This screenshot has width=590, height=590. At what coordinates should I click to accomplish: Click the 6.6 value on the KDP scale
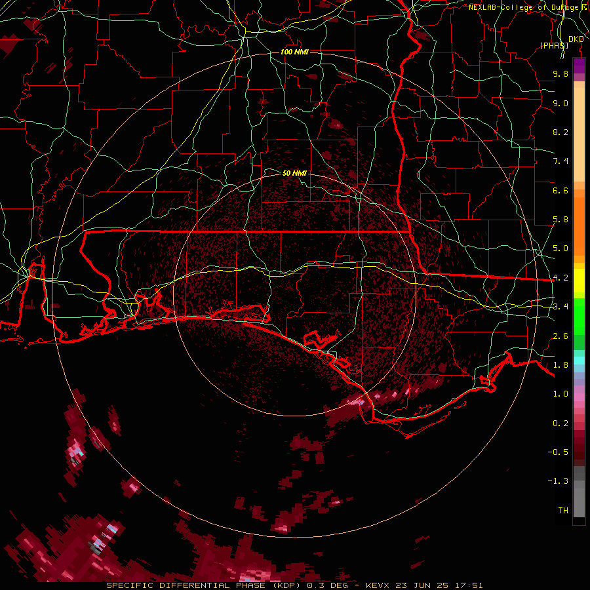click(x=560, y=190)
